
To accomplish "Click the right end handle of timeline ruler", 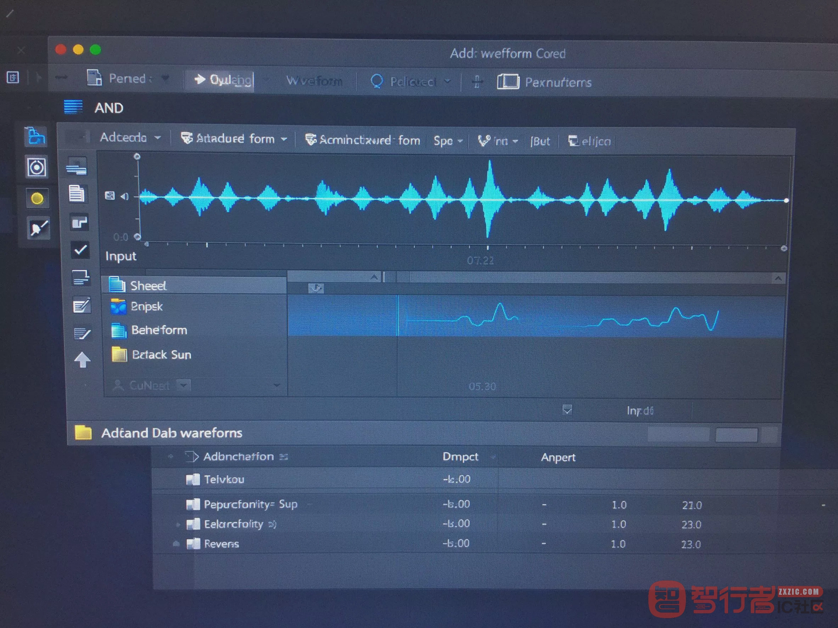I will click(784, 248).
